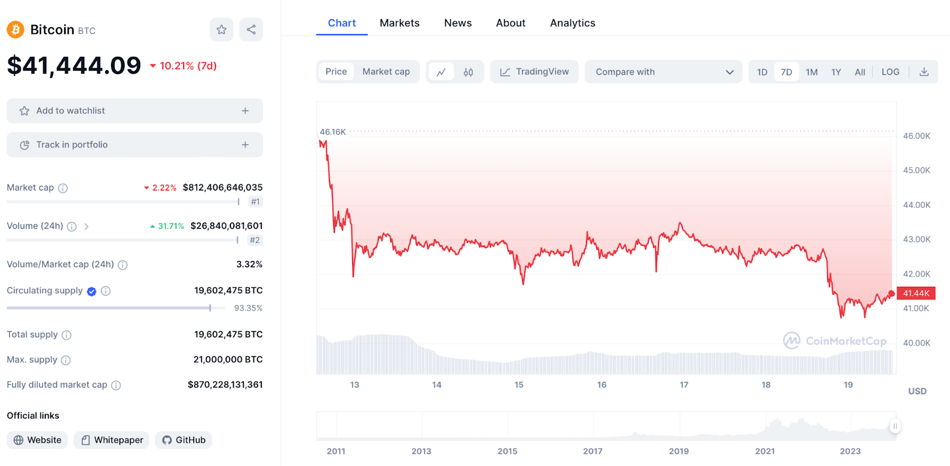Open the Volume/Market cap (24h) info icon
950x466 pixels.
(123, 265)
